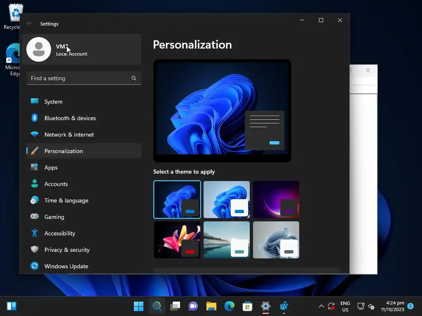Apply the colorful flower theme
422x316 pixels.
[177, 240]
